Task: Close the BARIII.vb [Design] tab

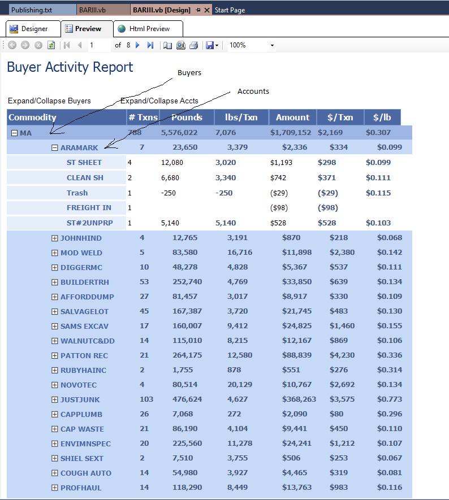Action: click(x=207, y=10)
